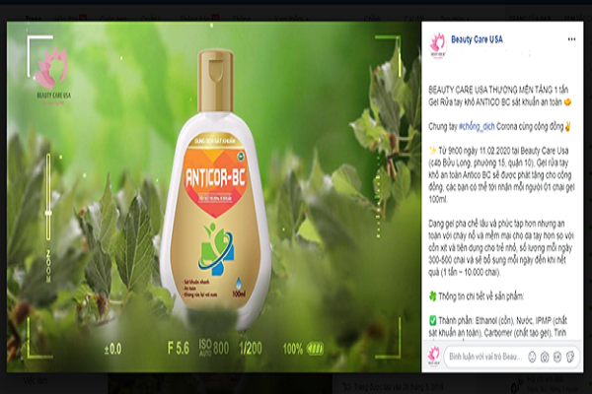
Task: Open the Beauty Care USA page name link
Action: point(477,39)
